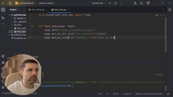The width and height of the screenshot is (173, 97).
Task: Open the Git tool window icon
Action: [x=3, y=88]
